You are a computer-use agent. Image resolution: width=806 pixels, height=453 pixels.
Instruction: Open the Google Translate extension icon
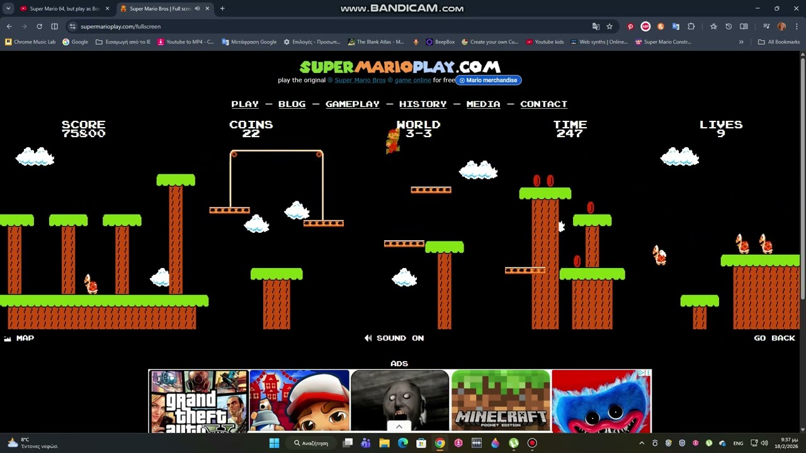[x=676, y=26]
